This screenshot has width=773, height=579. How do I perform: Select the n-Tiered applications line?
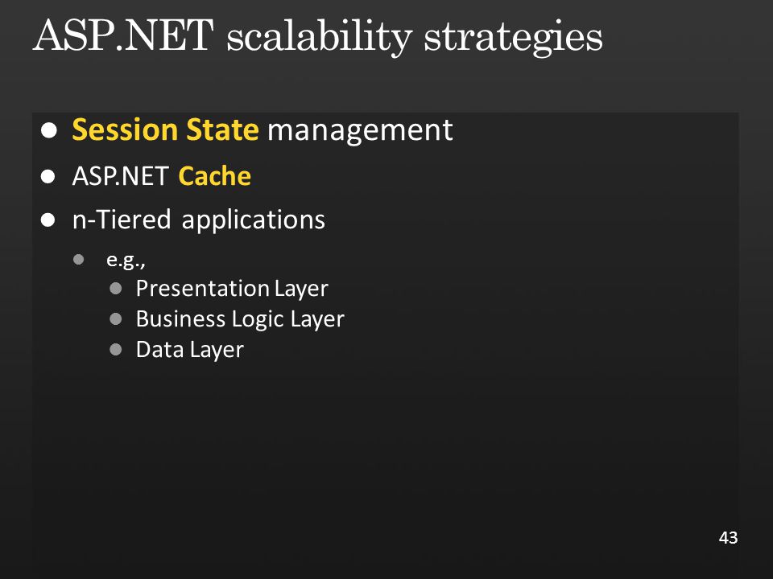click(x=199, y=220)
